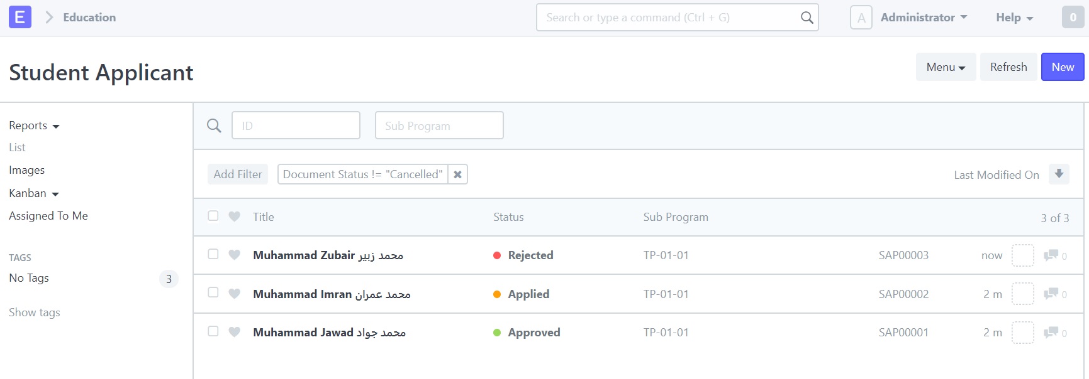
Task: Reverse sort order with the arrow icon
Action: [1060, 174]
